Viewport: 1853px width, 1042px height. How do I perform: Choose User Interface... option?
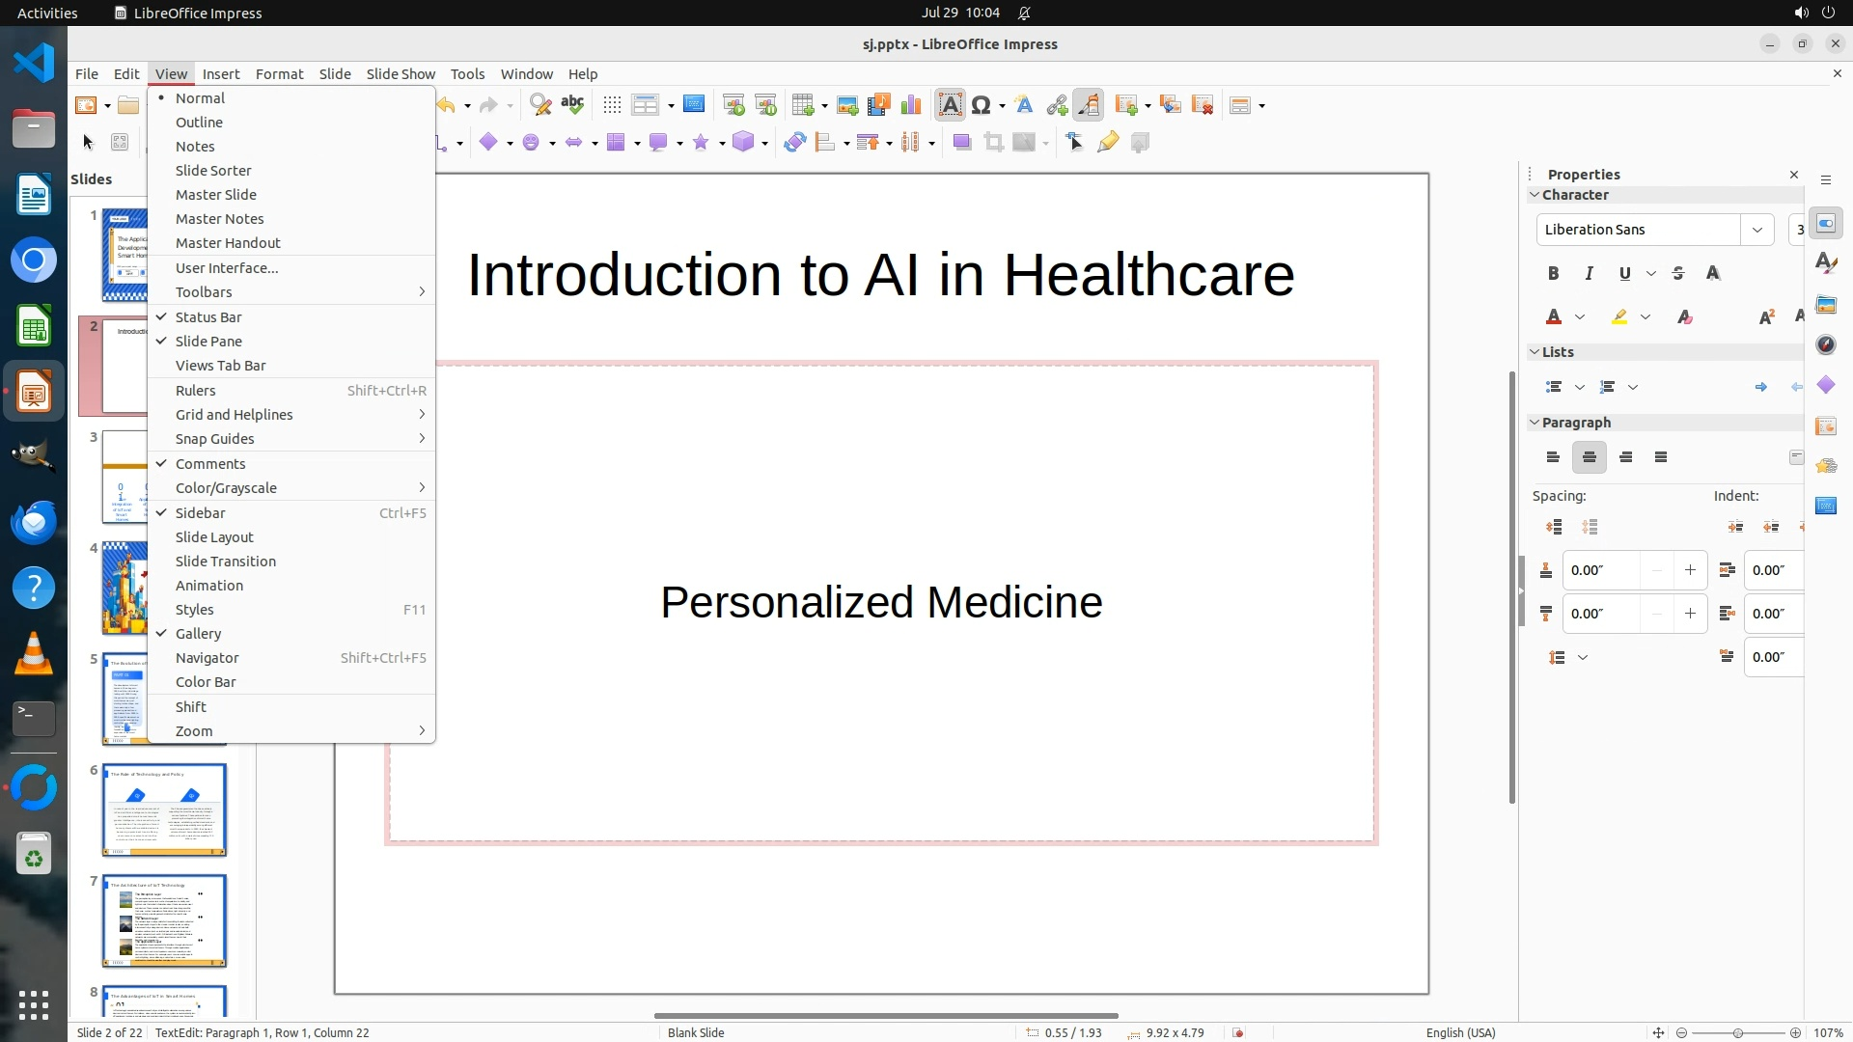tap(227, 267)
